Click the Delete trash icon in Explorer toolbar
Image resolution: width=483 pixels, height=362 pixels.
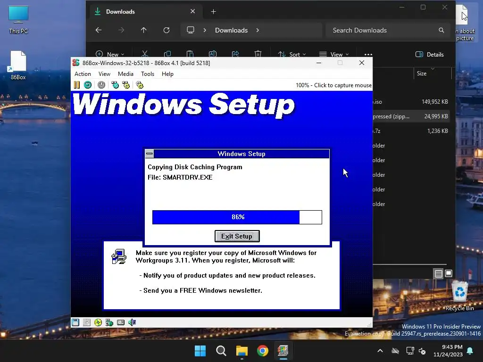(x=258, y=54)
